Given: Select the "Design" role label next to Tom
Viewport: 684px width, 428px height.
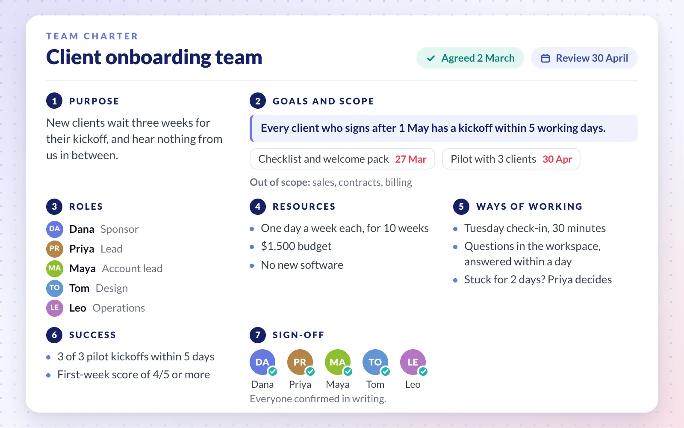Looking at the screenshot, I should [x=112, y=288].
